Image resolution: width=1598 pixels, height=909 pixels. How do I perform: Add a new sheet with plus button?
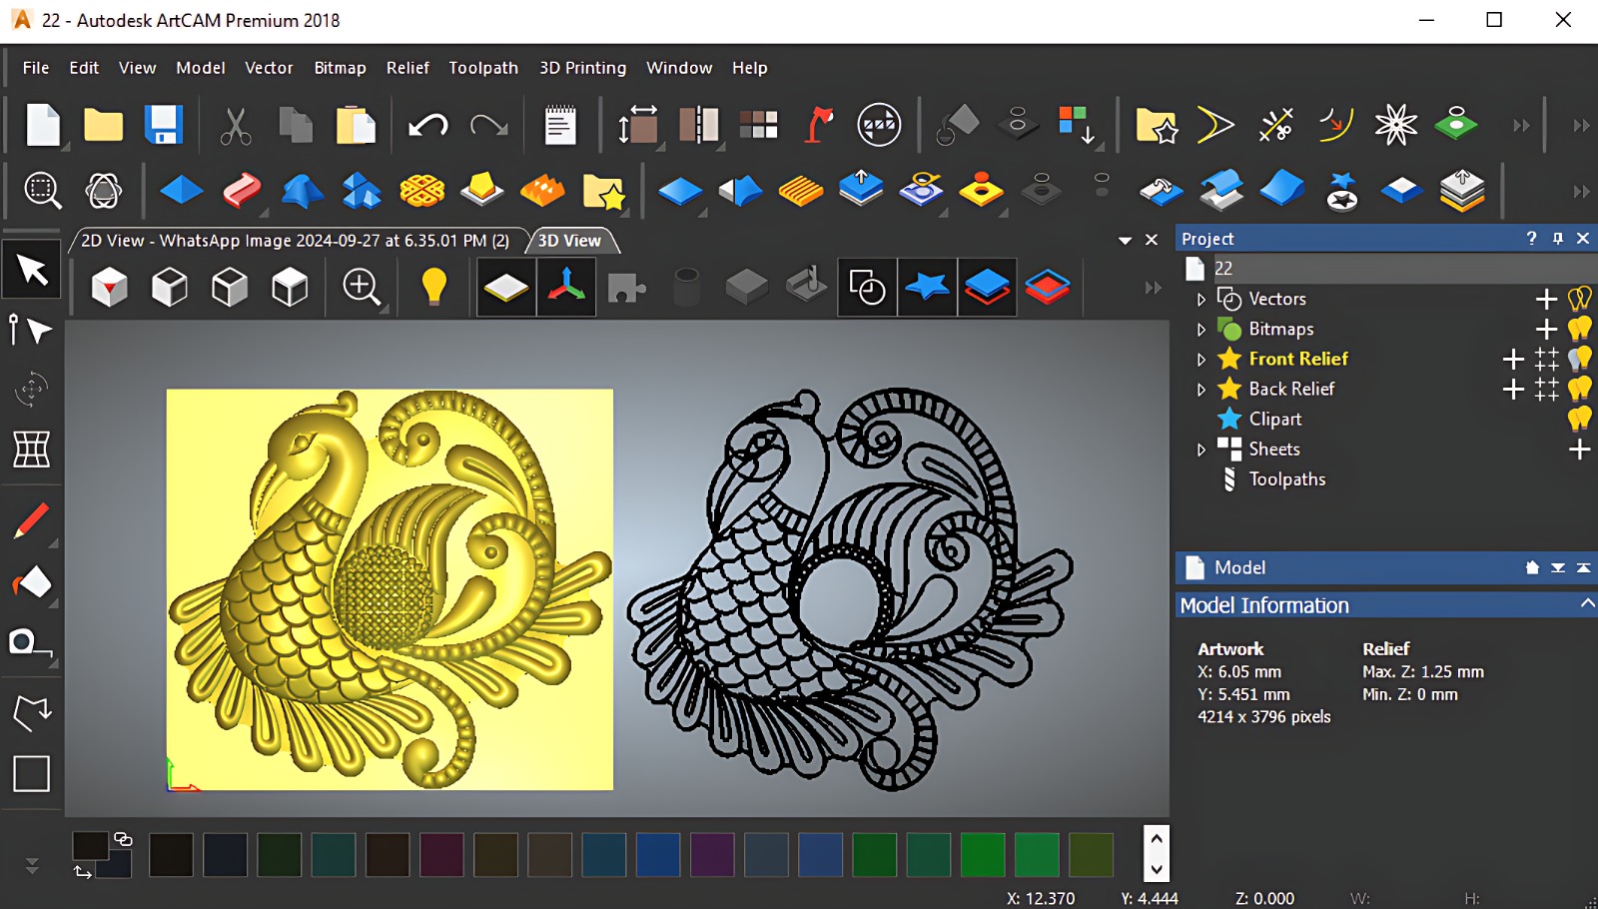[1579, 450]
